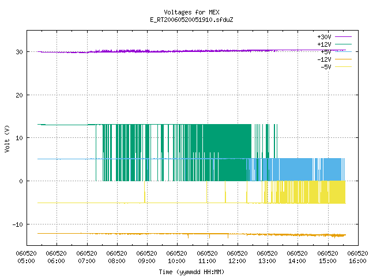Click the x-axis title 'Time (yymmdd HH:MM)'
Image resolution: width=369 pixels, height=277 pixels.
coord(191,272)
